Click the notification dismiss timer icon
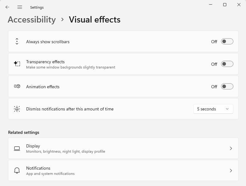The image size is (246, 186). pyautogui.click(x=17, y=109)
